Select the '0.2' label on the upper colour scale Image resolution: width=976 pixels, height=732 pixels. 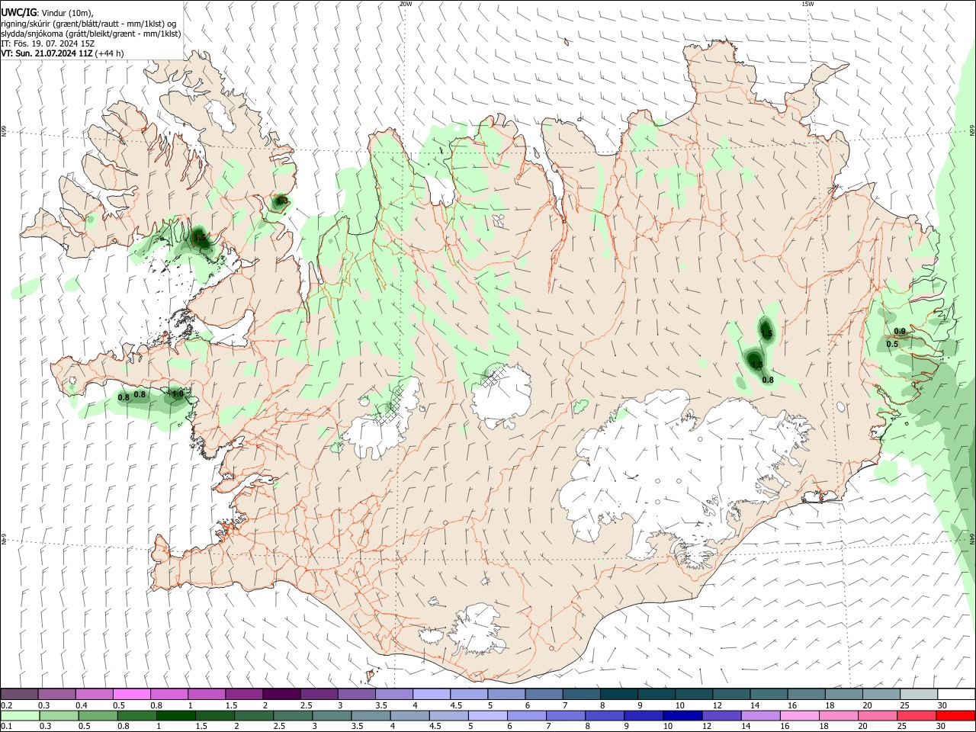[x=7, y=705]
